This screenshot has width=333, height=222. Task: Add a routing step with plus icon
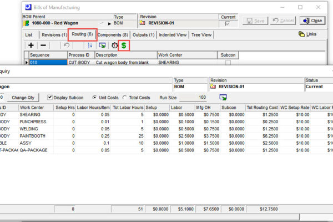(31, 46)
